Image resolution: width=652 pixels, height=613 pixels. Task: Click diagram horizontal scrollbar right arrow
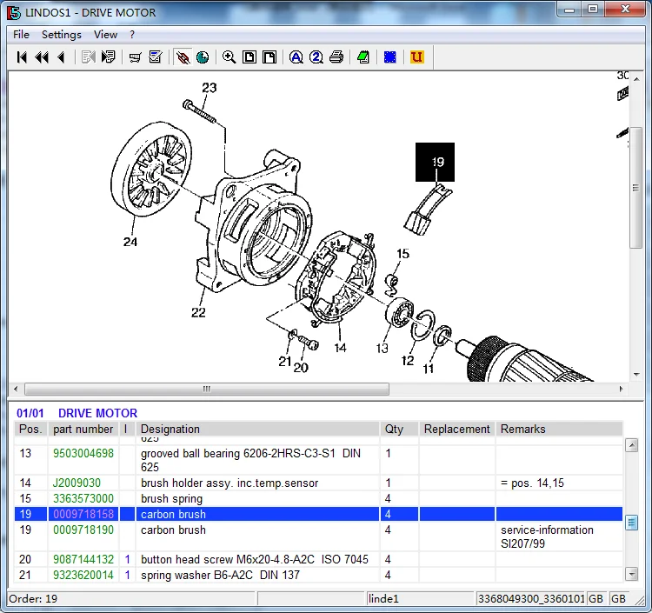pyautogui.click(x=622, y=389)
